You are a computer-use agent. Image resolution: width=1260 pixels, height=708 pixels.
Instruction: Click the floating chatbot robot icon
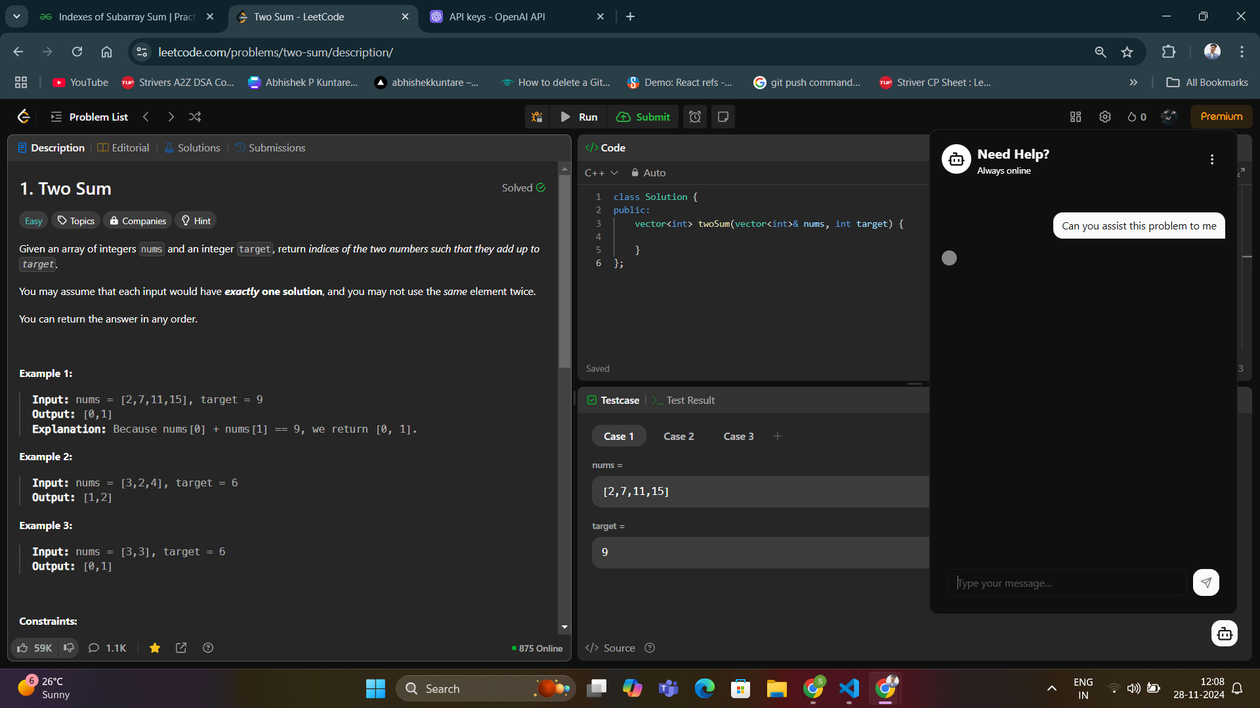coord(1224,633)
